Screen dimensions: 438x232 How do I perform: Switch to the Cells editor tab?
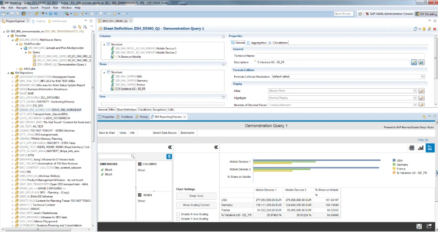click(x=171, y=110)
